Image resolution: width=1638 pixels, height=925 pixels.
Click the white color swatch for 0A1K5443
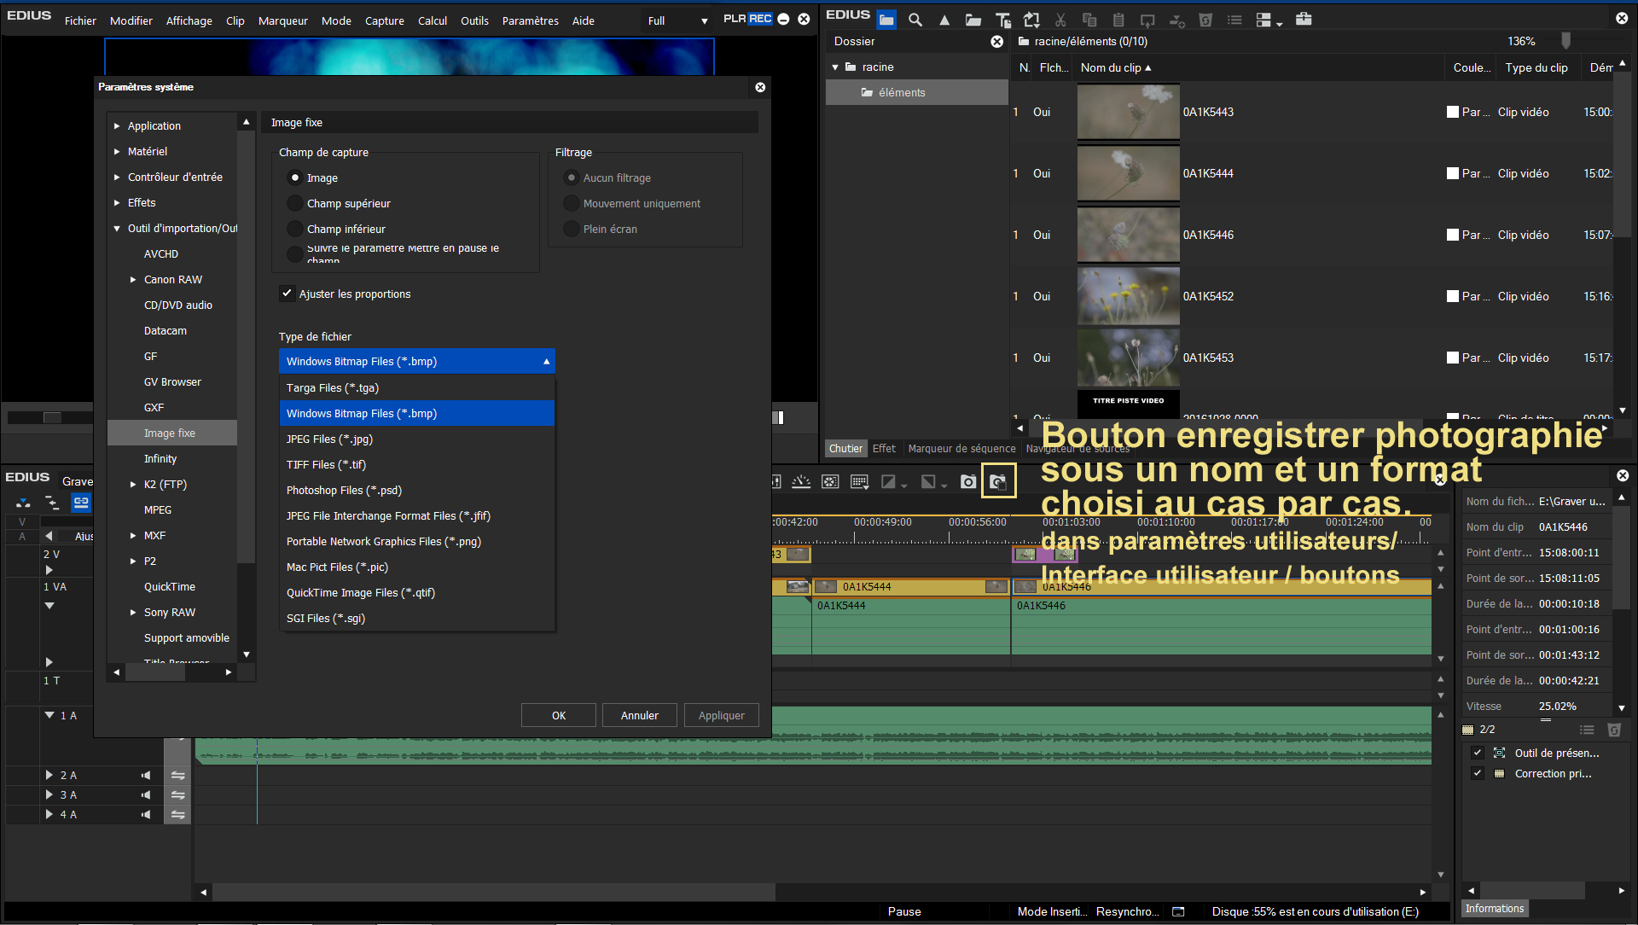tap(1453, 112)
